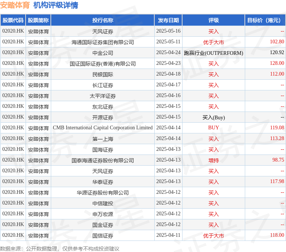Click 买入 rating in 华泰证券 row

tap(214, 182)
